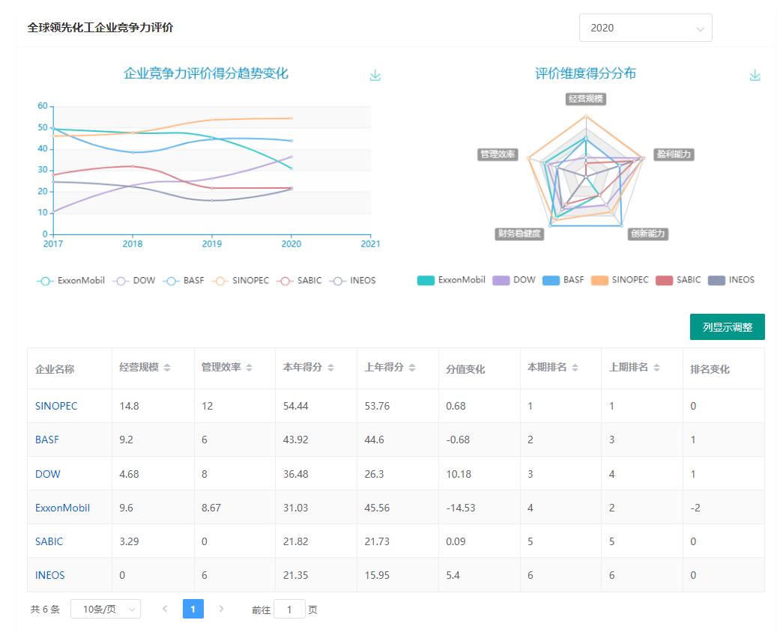Click SINOPEC's score value 54.44
The image size is (777, 632).
pyautogui.click(x=296, y=406)
